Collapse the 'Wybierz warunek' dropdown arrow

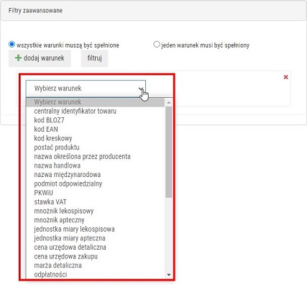click(x=141, y=89)
